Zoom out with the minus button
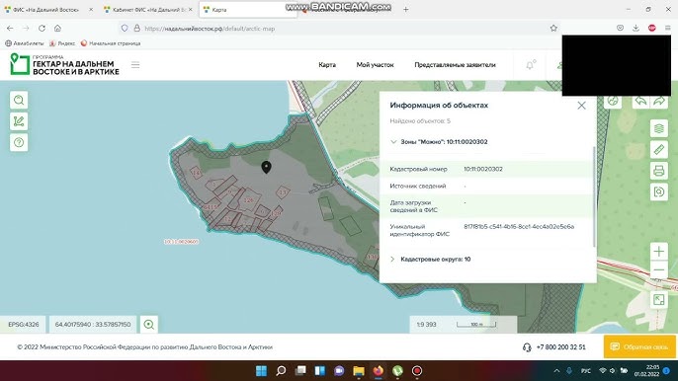Viewport: 678px width, 381px height. pos(659,270)
